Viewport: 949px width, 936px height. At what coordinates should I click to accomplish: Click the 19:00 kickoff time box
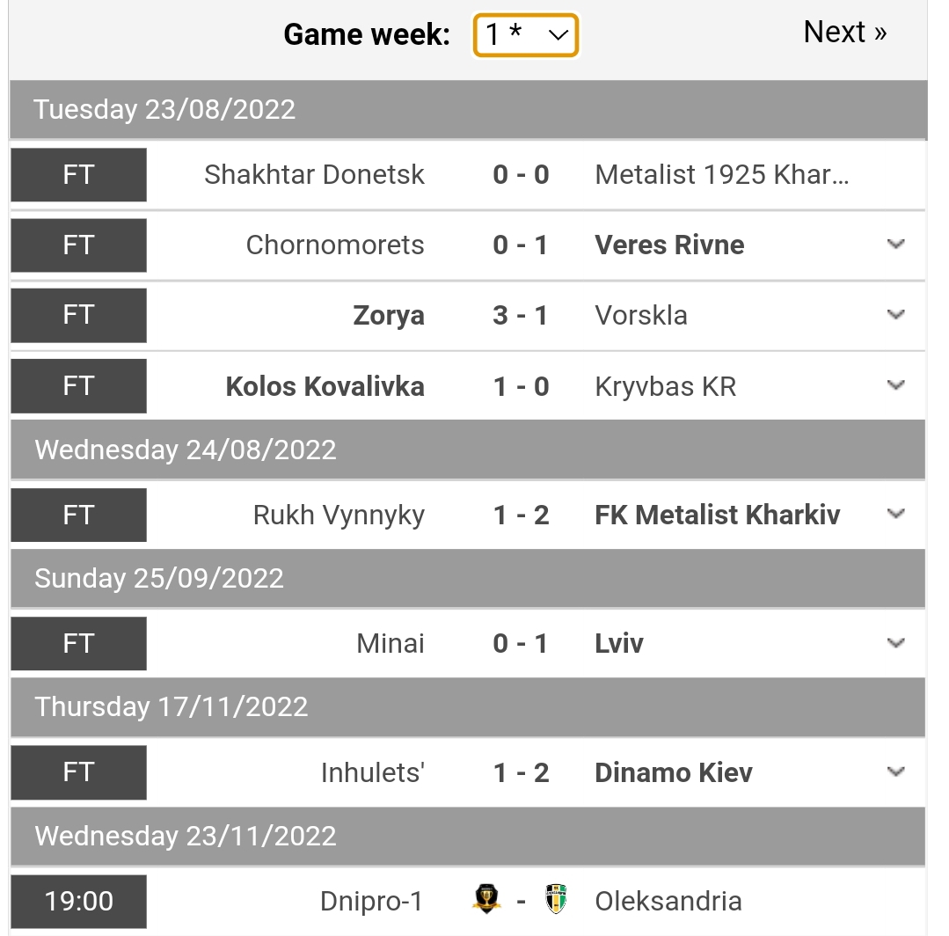pos(78,901)
